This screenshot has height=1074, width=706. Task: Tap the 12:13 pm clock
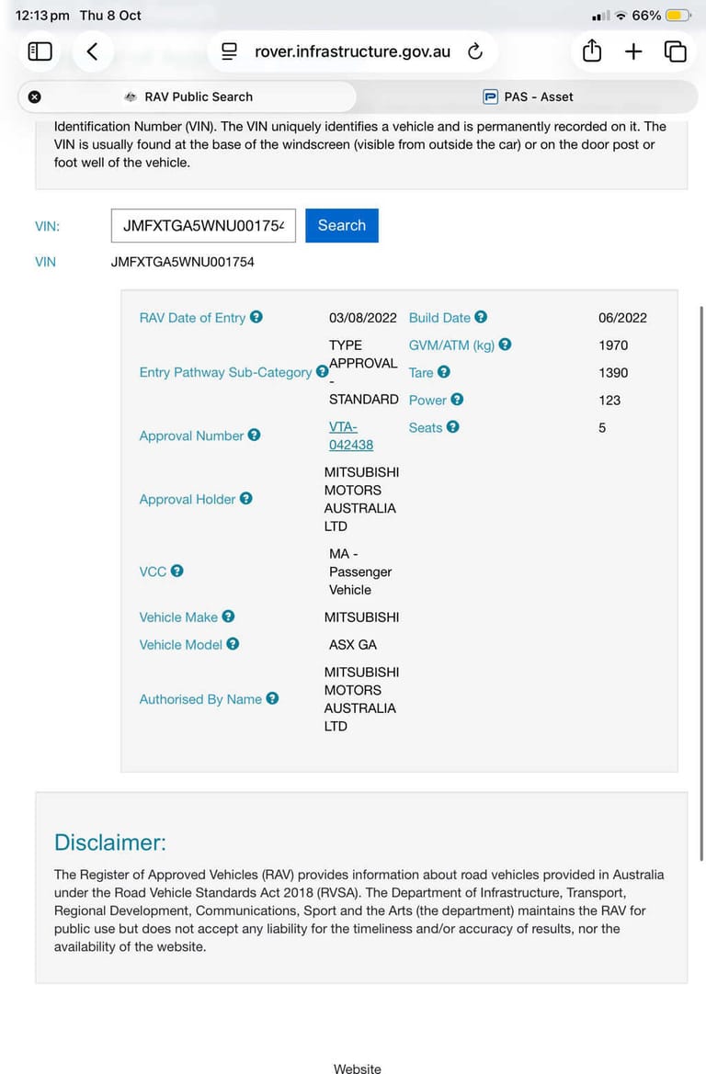tap(41, 15)
